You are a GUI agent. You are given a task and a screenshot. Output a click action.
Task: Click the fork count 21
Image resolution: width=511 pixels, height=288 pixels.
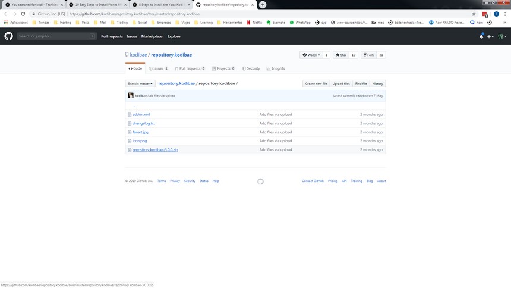coord(381,55)
